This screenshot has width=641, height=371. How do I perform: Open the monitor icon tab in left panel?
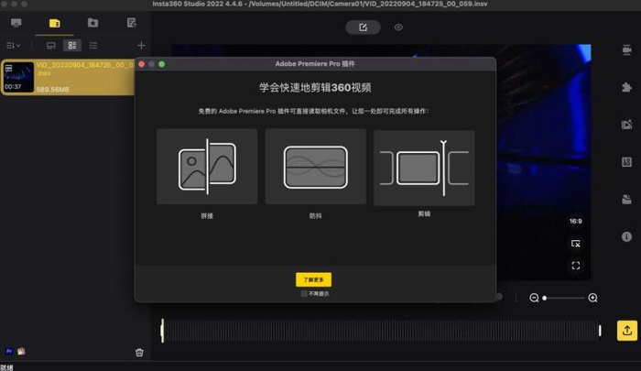[x=16, y=23]
